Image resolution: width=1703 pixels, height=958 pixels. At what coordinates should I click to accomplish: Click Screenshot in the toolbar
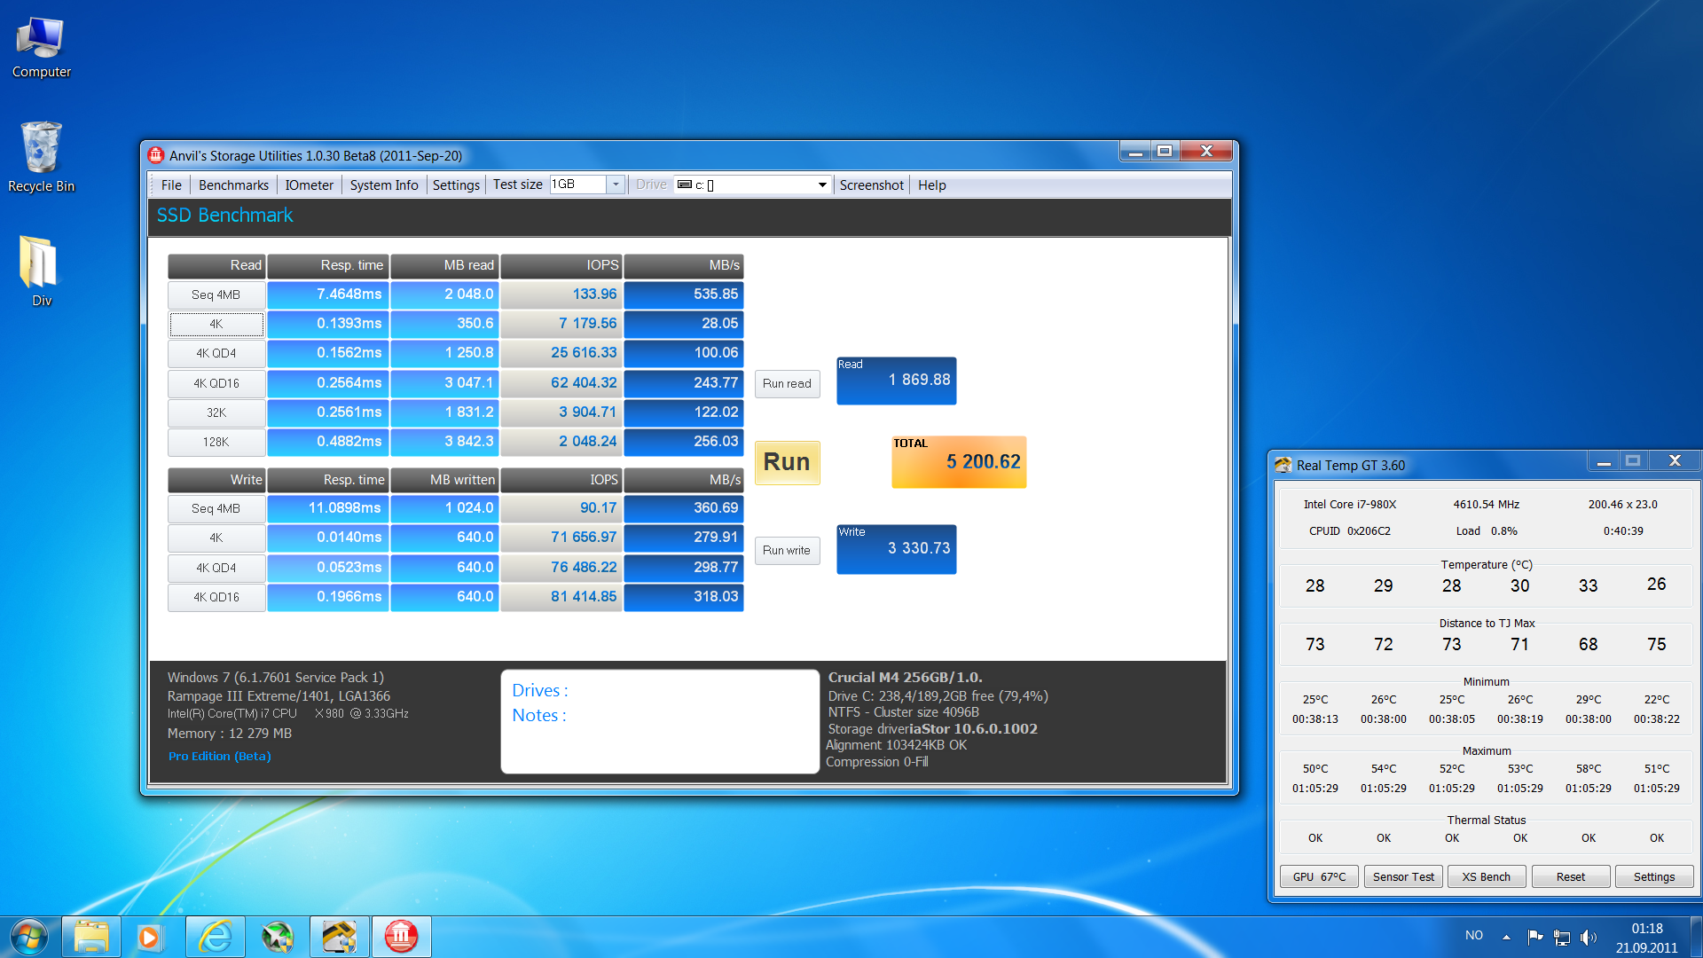point(871,185)
